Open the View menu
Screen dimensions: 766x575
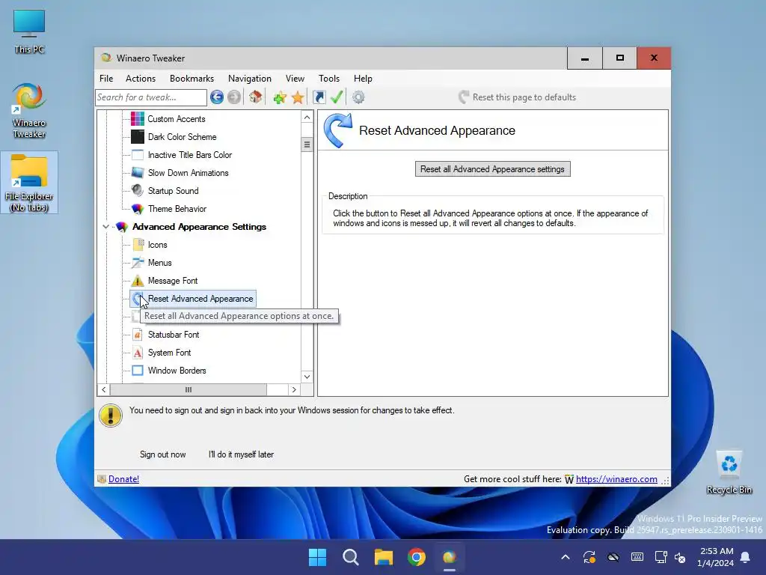point(295,78)
